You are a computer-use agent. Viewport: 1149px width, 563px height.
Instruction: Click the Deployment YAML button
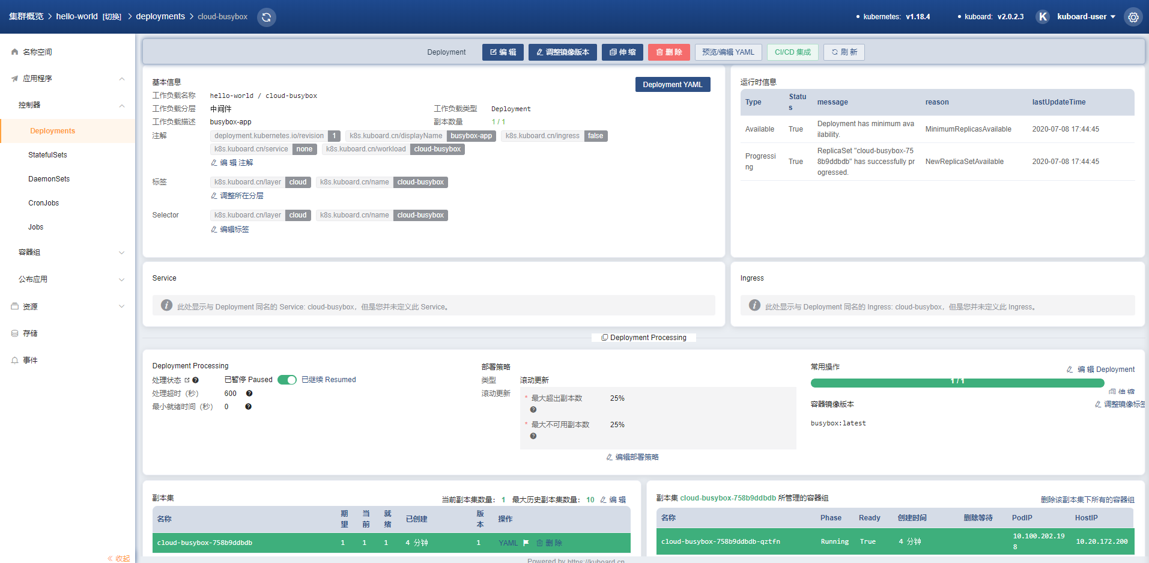tap(673, 85)
